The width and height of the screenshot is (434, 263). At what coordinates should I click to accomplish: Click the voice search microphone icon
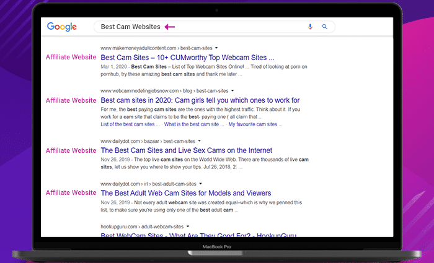coord(310,27)
